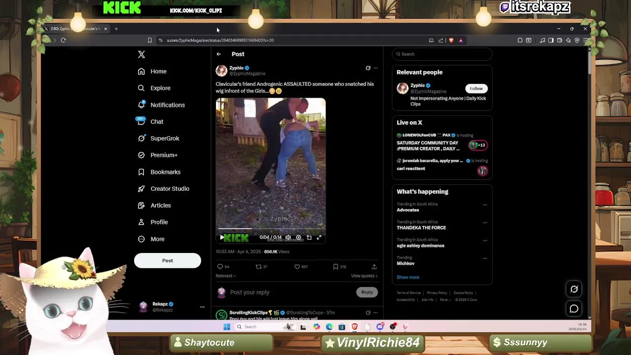This screenshot has height=355, width=631.
Task: Open Zyphic's profile avatar on the post
Action: [x=221, y=71]
